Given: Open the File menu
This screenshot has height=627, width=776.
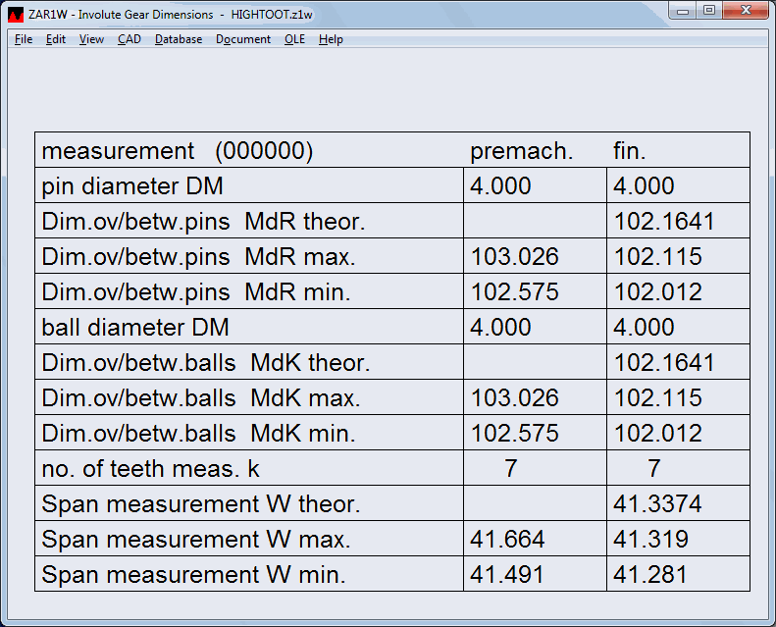Looking at the screenshot, I should (24, 39).
